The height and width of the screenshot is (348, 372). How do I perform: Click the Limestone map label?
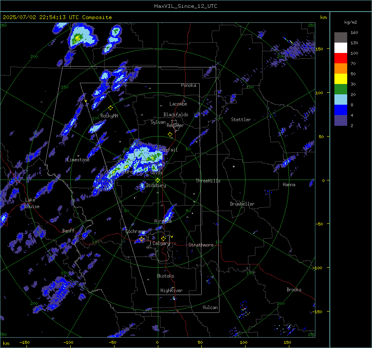coord(78,160)
